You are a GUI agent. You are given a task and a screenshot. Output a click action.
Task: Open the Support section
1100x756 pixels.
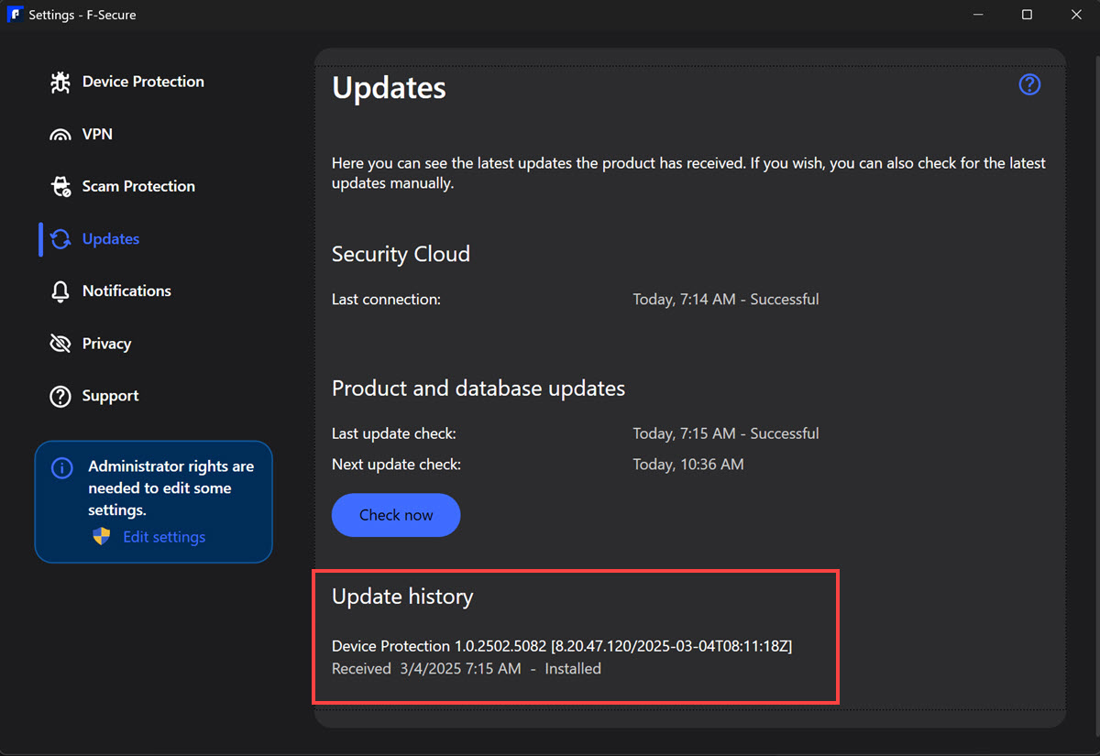click(x=110, y=396)
